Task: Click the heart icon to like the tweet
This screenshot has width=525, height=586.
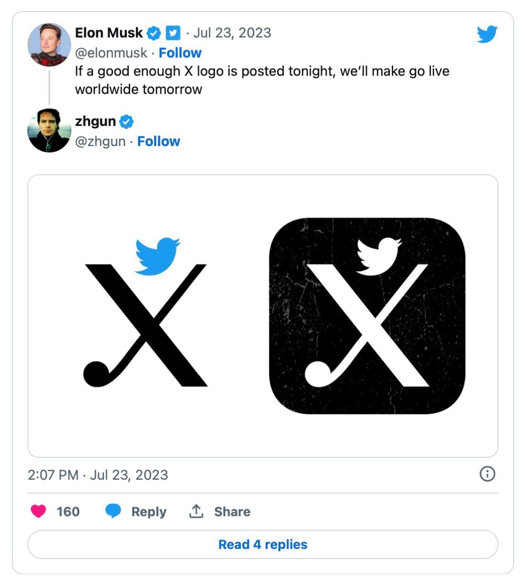Action: point(38,511)
